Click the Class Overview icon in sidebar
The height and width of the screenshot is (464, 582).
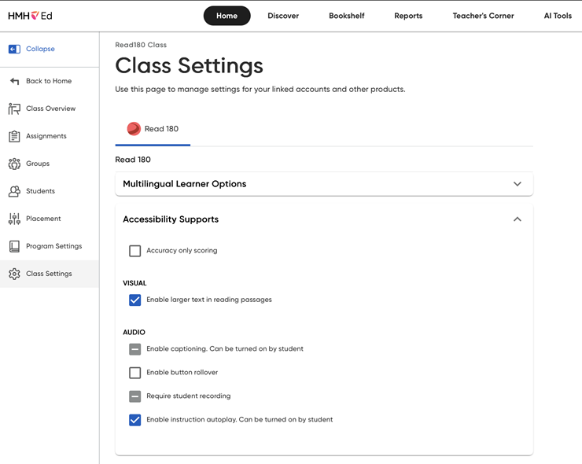pos(14,109)
